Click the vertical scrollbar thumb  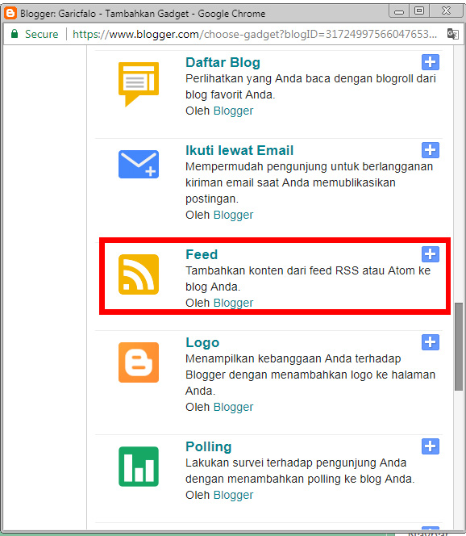tap(459, 346)
